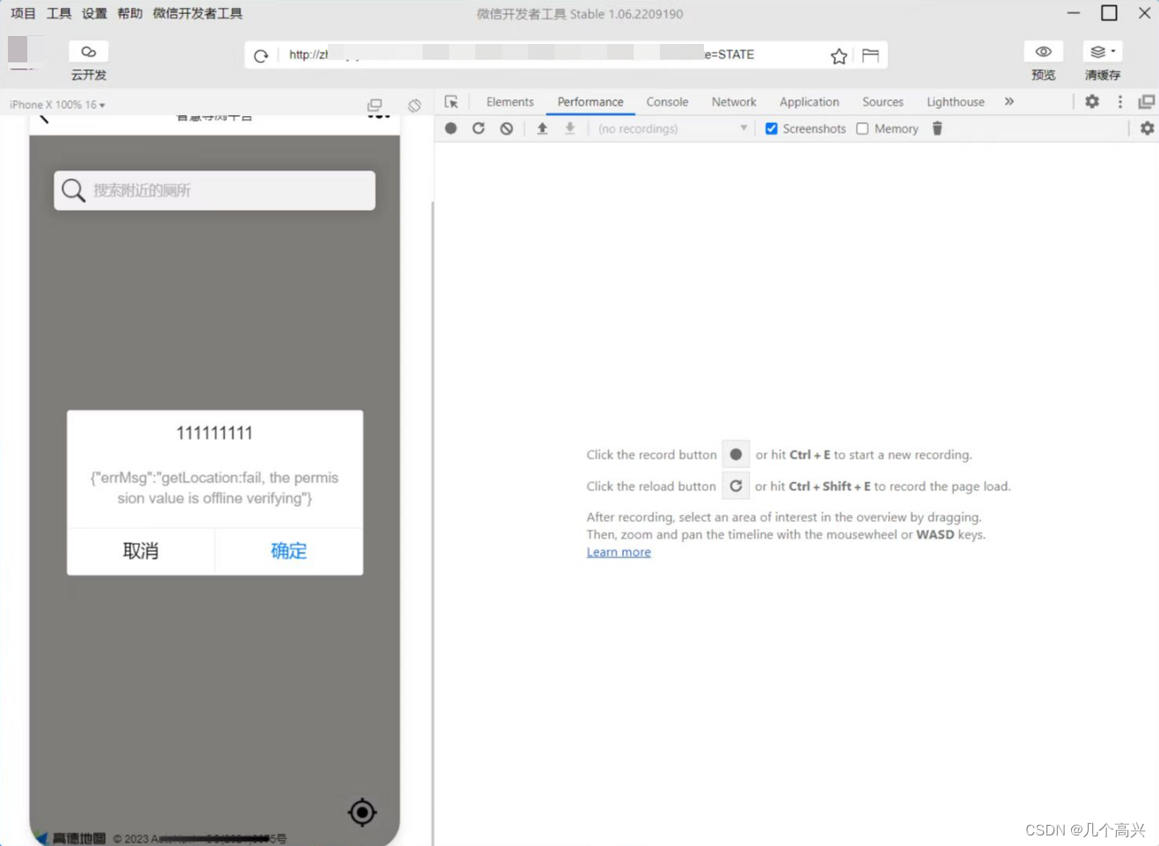Click the 搜索附近的厕所 search input field
This screenshot has width=1159, height=846.
pyautogui.click(x=214, y=190)
